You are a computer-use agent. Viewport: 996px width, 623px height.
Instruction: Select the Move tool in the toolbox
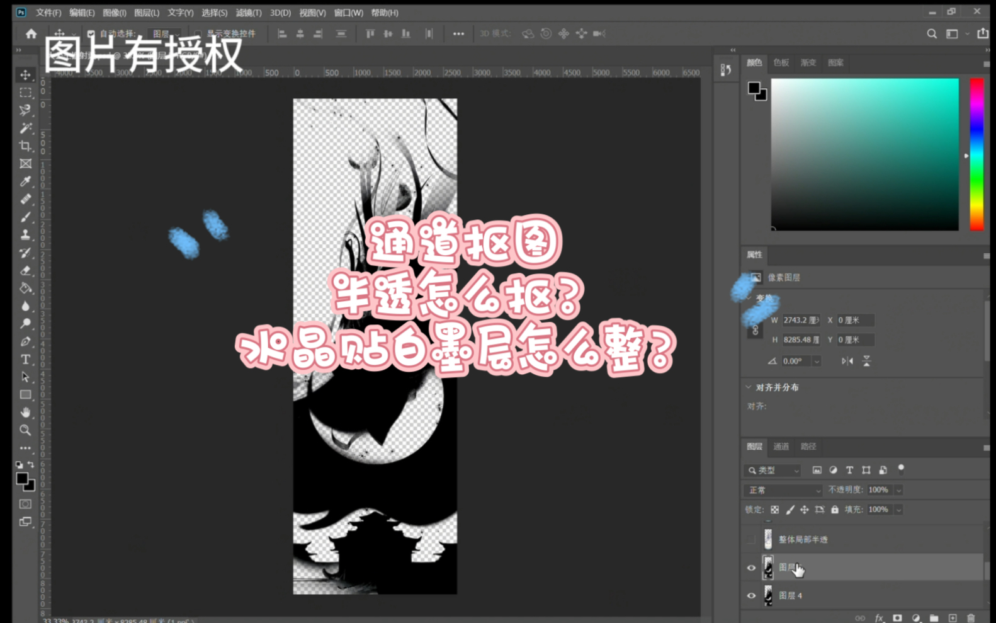(25, 75)
